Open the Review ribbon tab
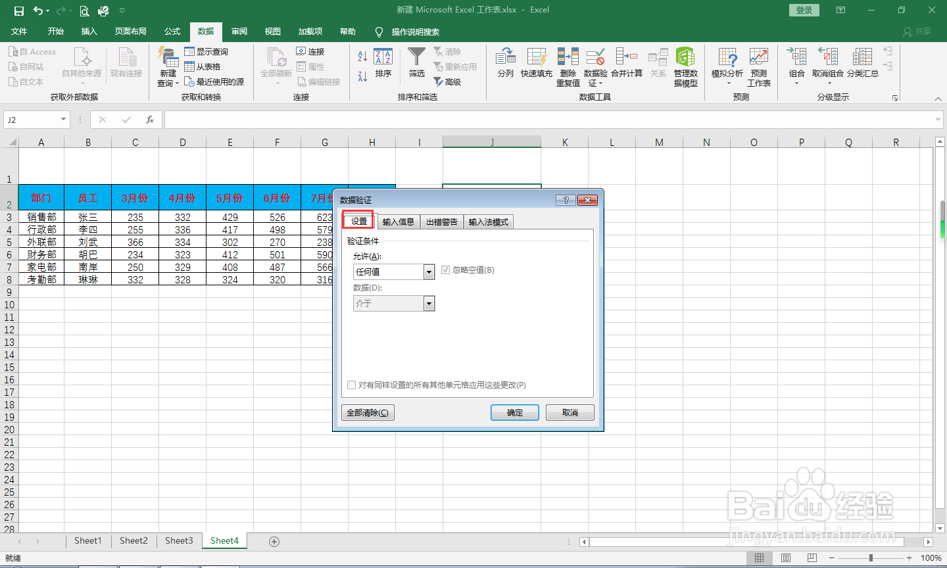This screenshot has width=947, height=568. pos(239,32)
